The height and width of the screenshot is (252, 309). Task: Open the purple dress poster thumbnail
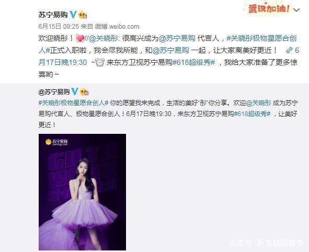(x=83, y=192)
